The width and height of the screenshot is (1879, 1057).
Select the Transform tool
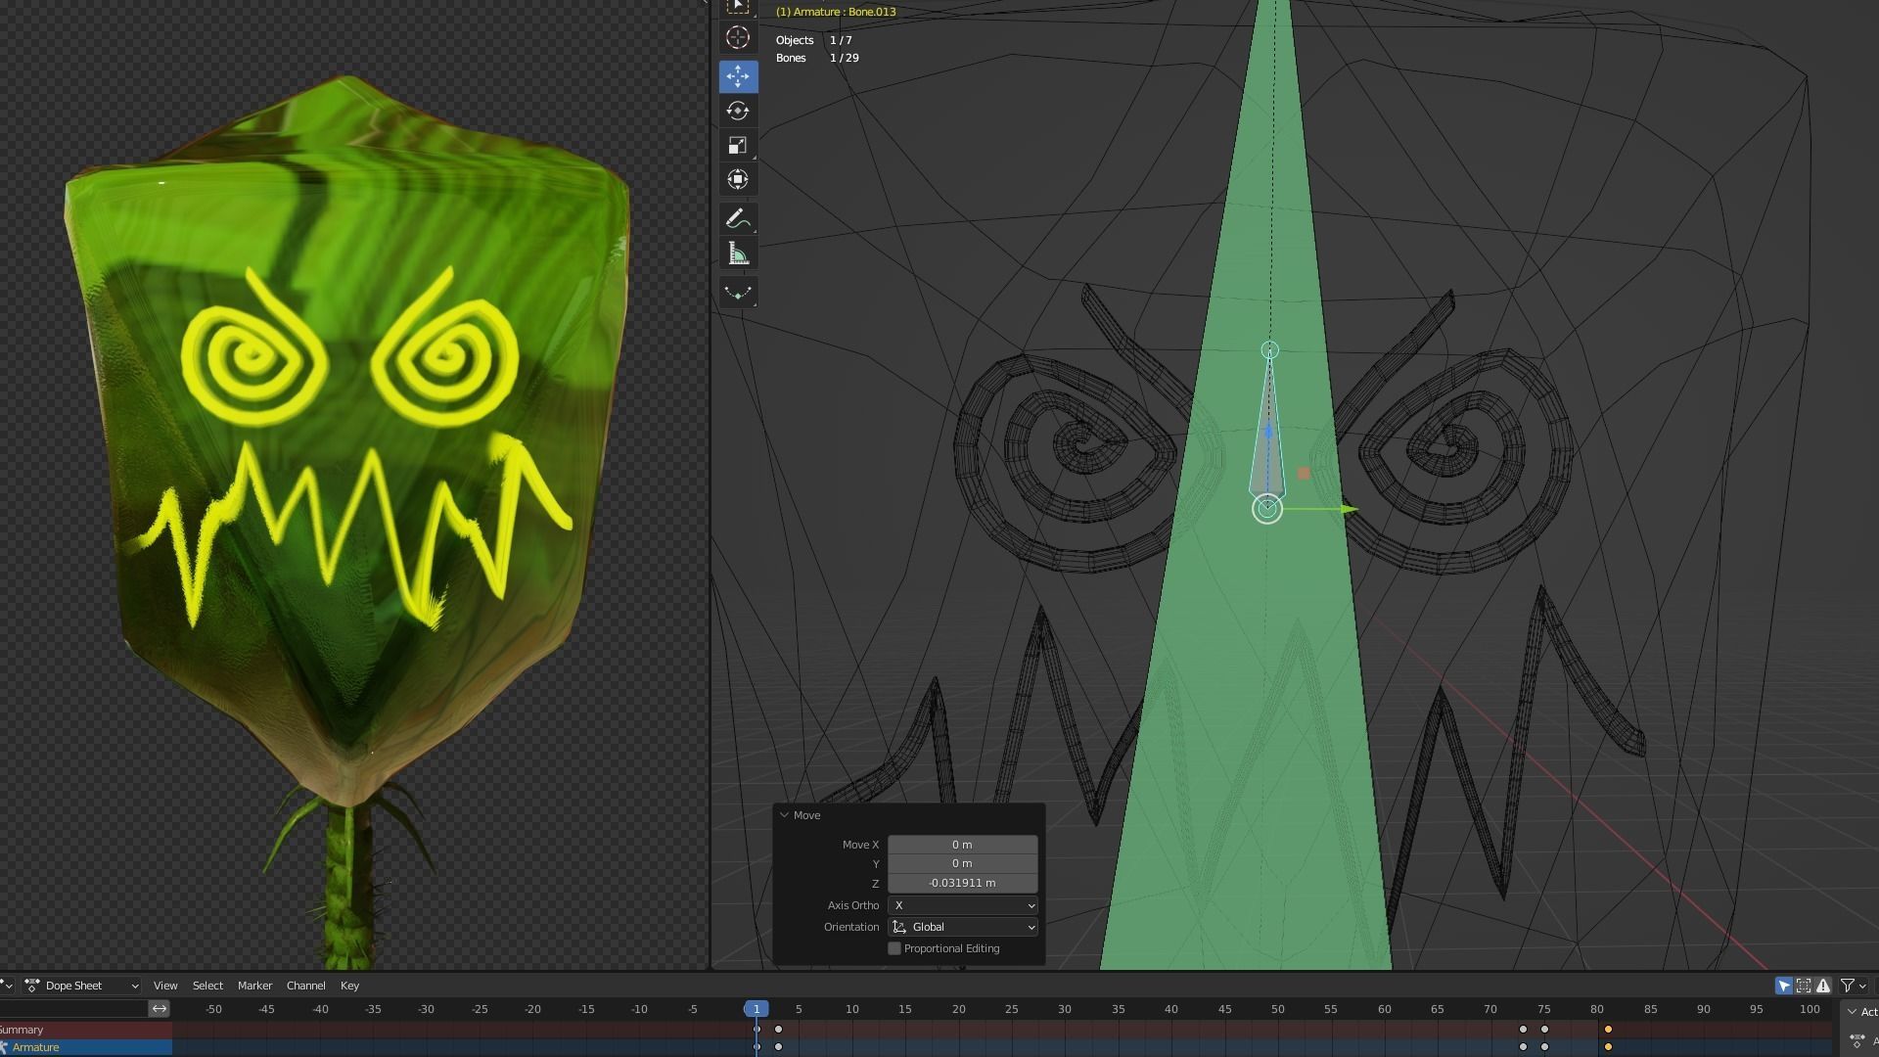738,179
